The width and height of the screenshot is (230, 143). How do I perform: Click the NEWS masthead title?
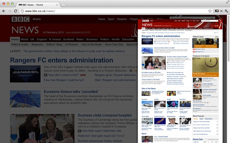pos(25,30)
